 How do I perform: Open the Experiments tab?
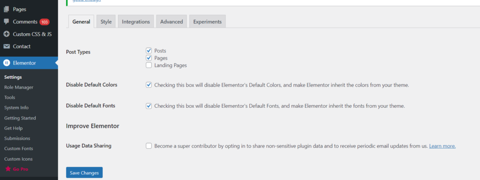(x=208, y=22)
